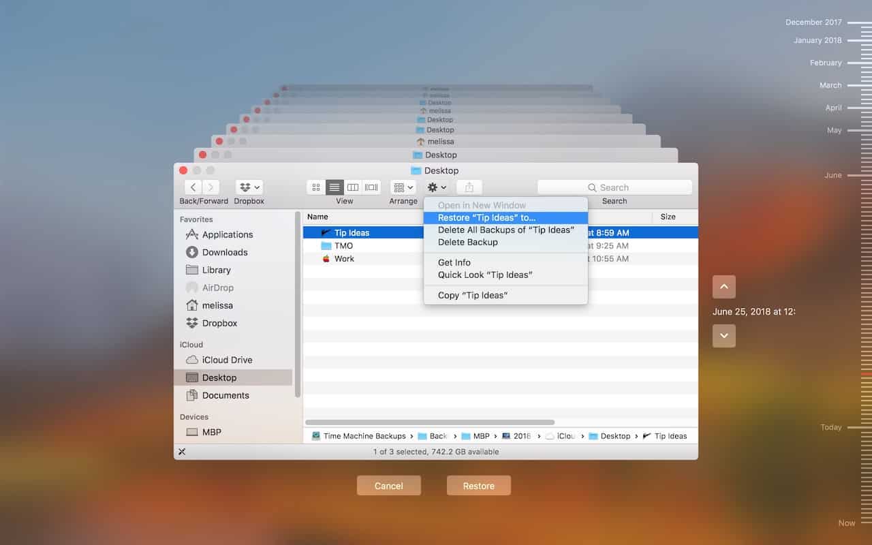Go back with the Back arrow

[x=193, y=187]
